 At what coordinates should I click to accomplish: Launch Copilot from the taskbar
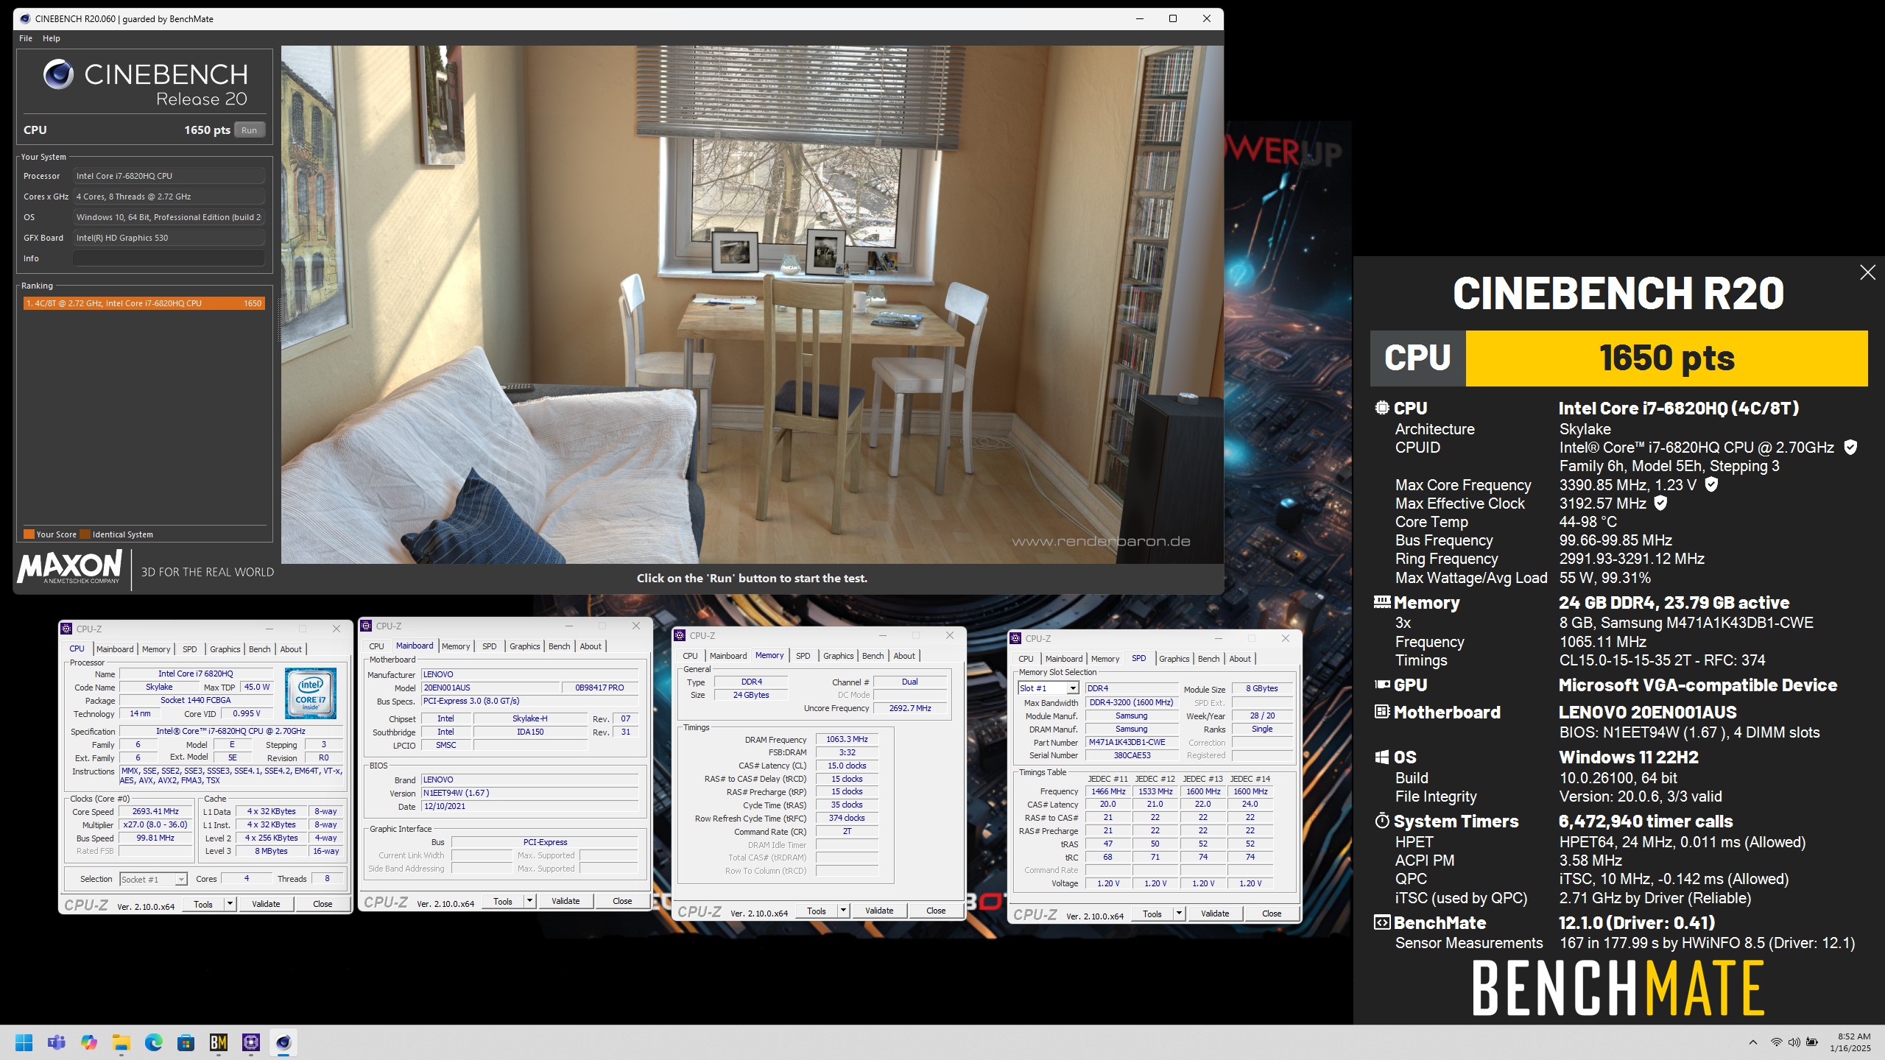[x=89, y=1042]
